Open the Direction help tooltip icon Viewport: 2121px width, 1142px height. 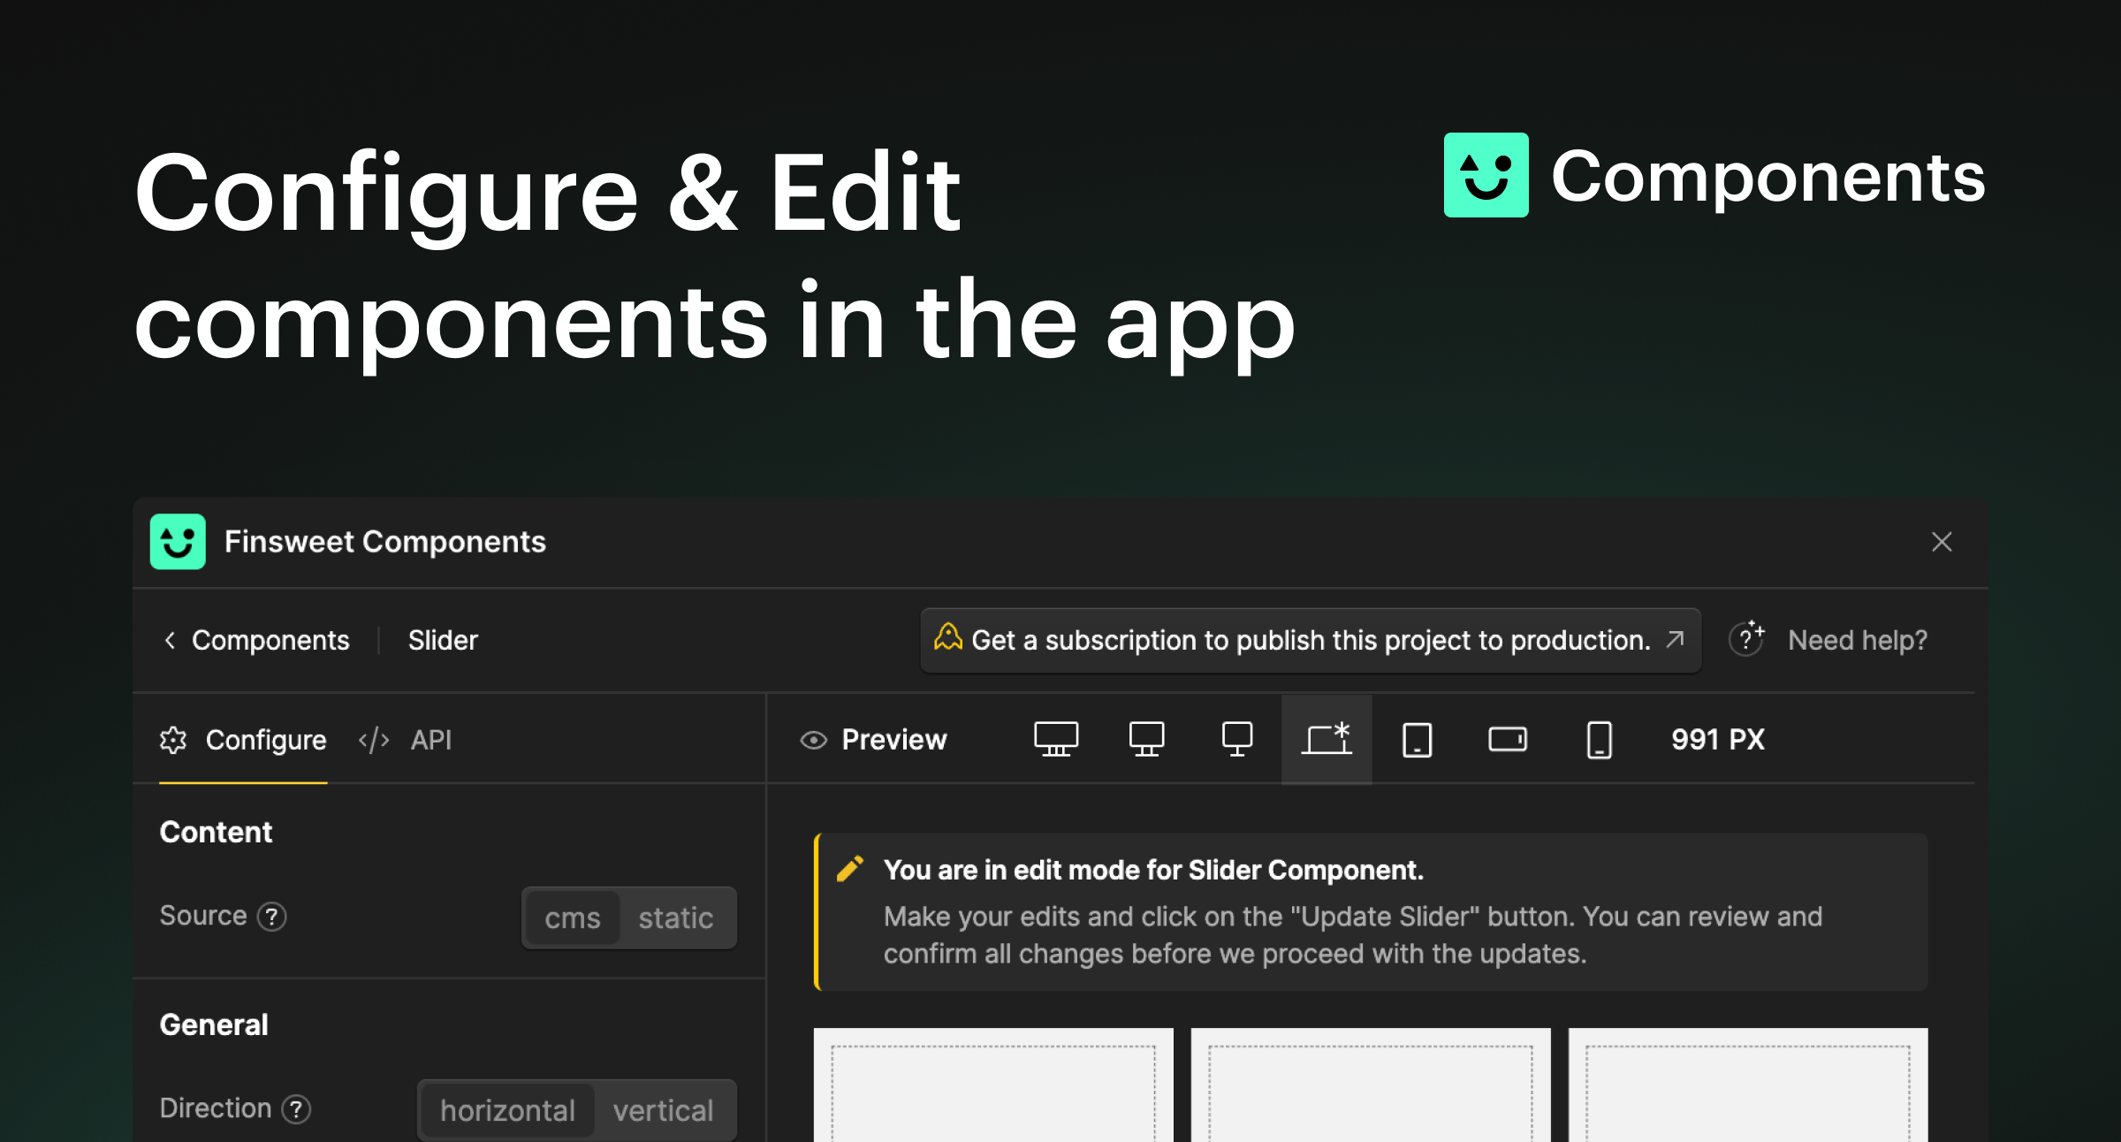(x=296, y=1109)
